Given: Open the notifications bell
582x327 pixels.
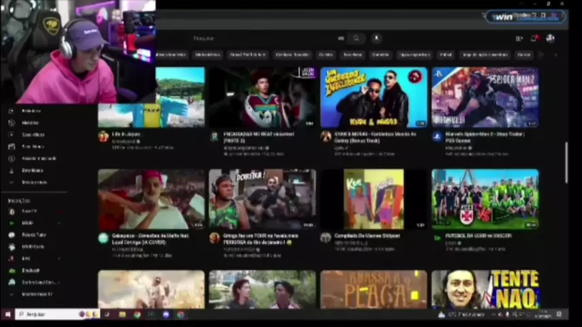Looking at the screenshot, I should (x=534, y=39).
